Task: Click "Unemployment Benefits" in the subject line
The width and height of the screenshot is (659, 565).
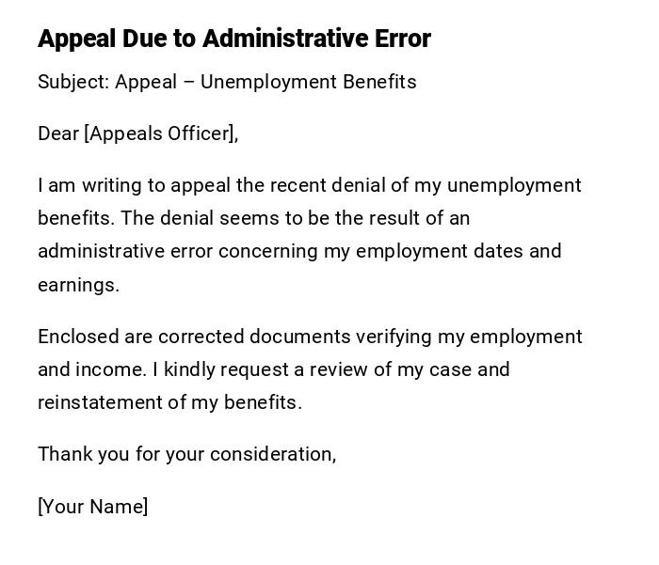Action: pos(308,82)
